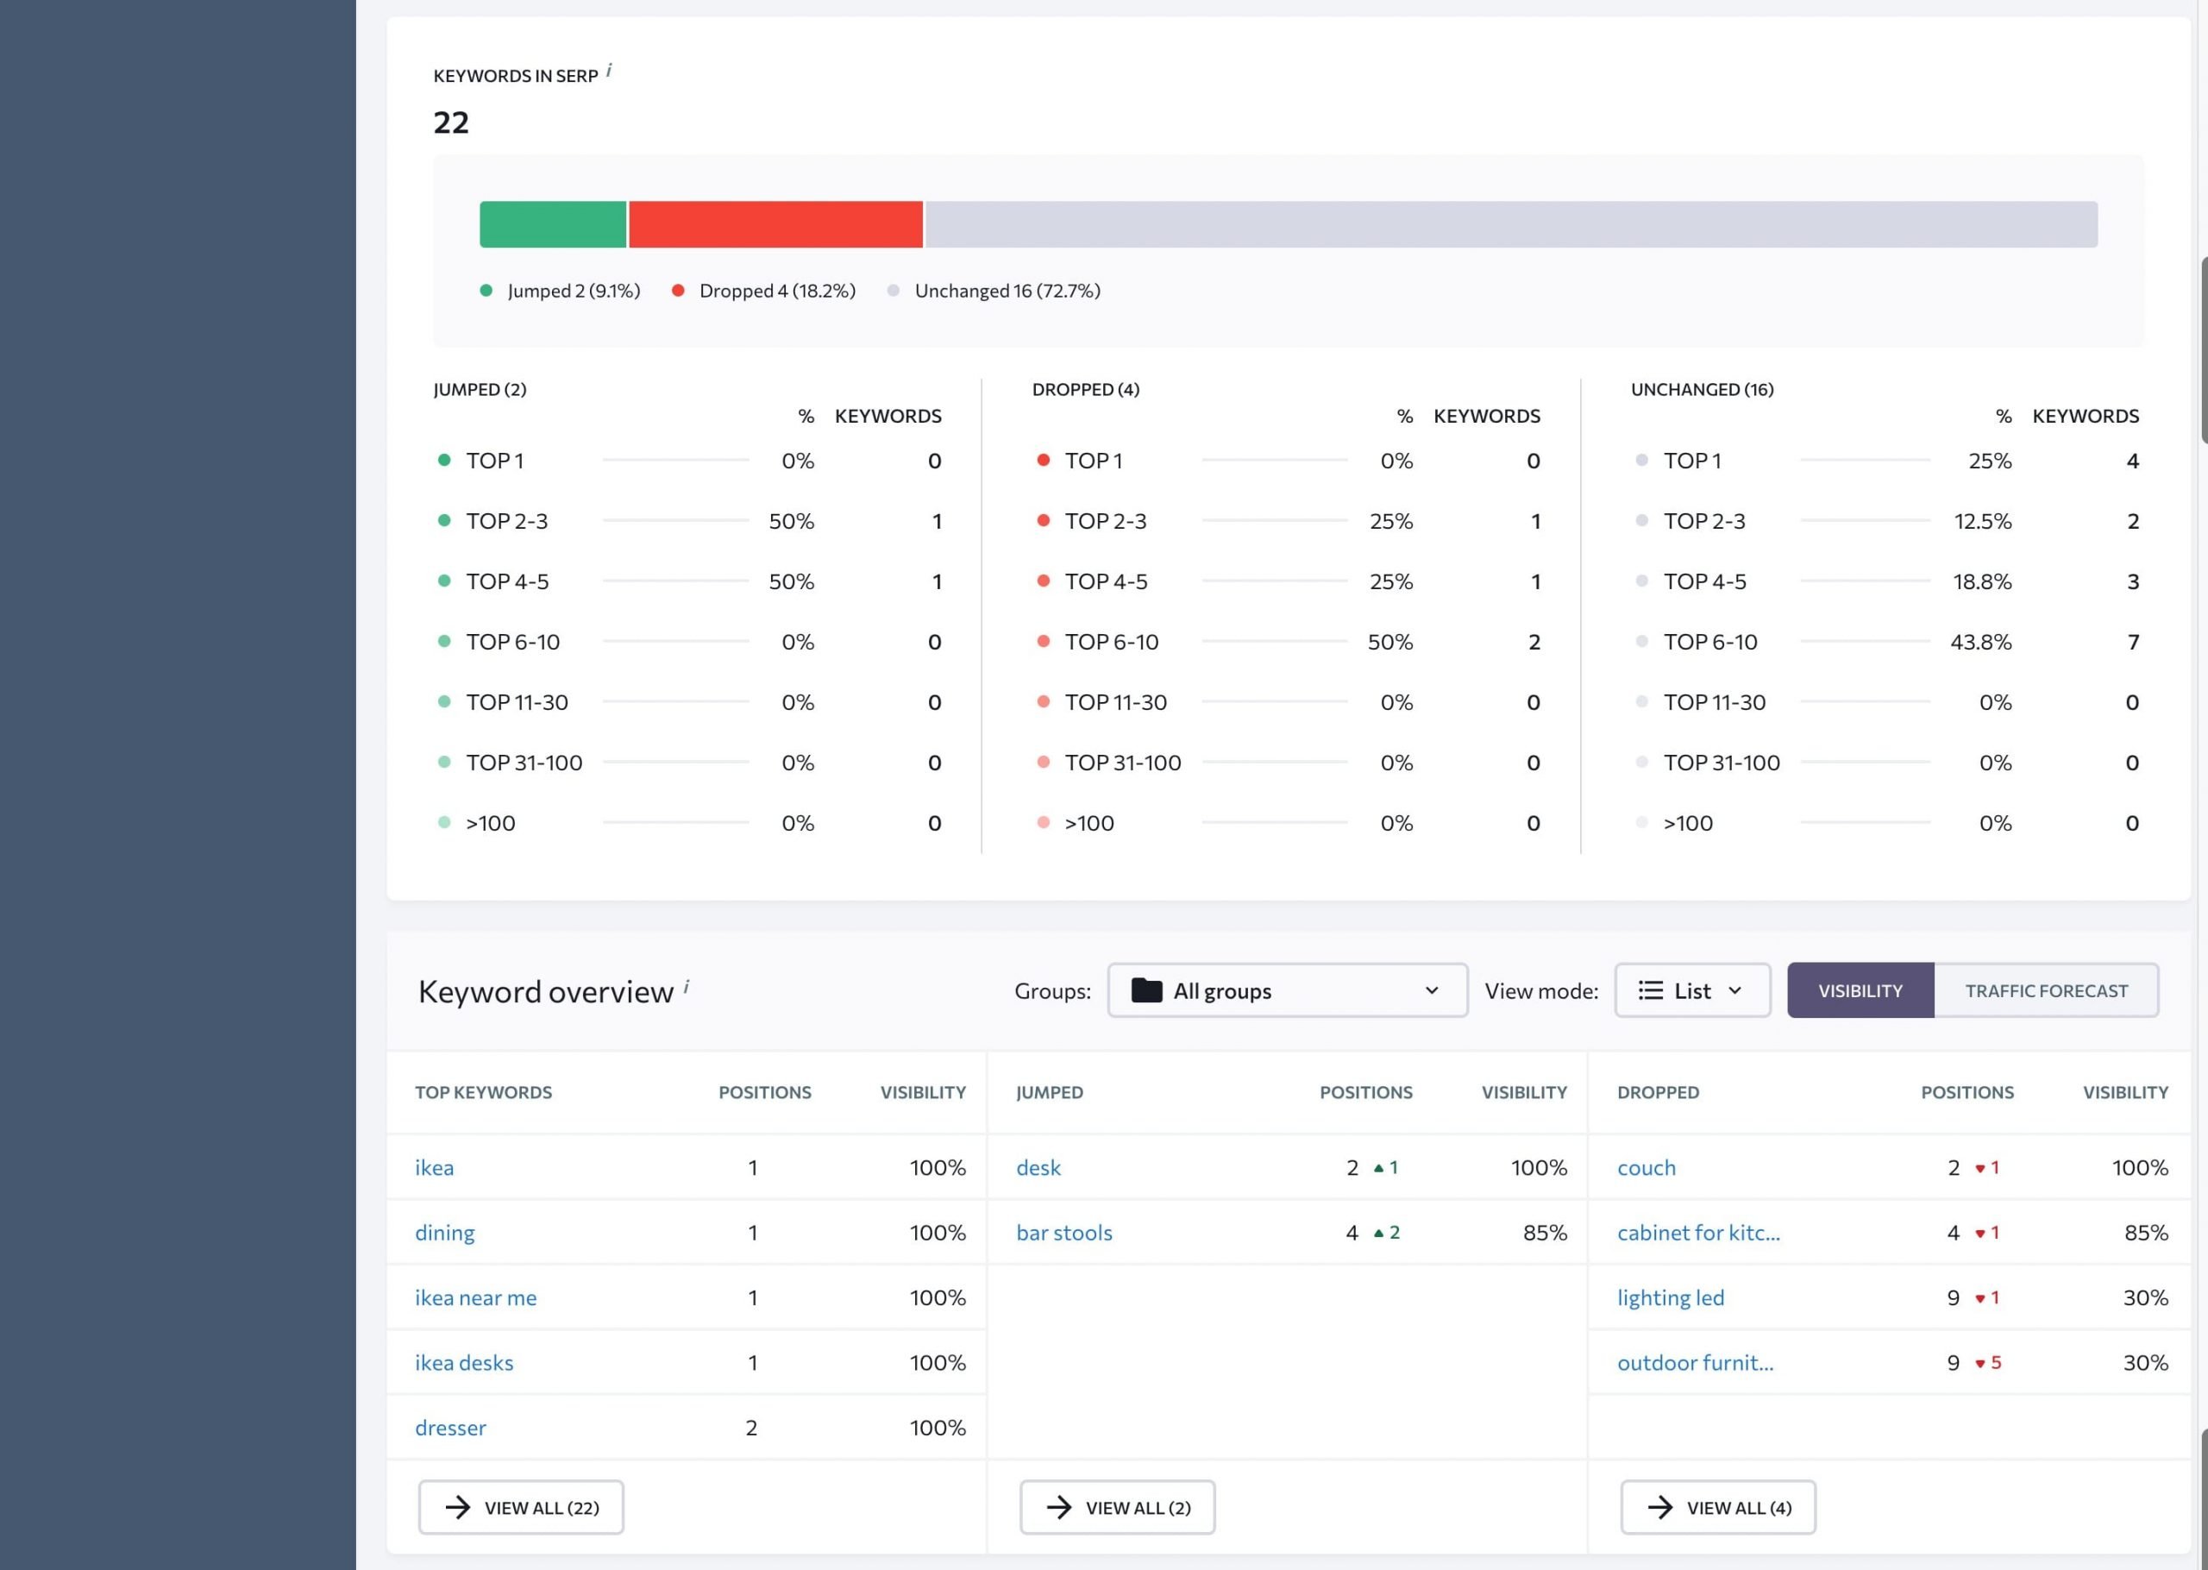This screenshot has height=1570, width=2208.
Task: Click chevron arrow in All groups selector
Action: pyautogui.click(x=1432, y=990)
